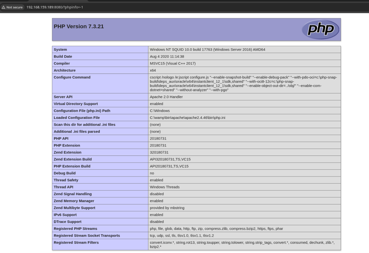
Task: Select the Zend Memory Manager label
Action: [74, 201]
